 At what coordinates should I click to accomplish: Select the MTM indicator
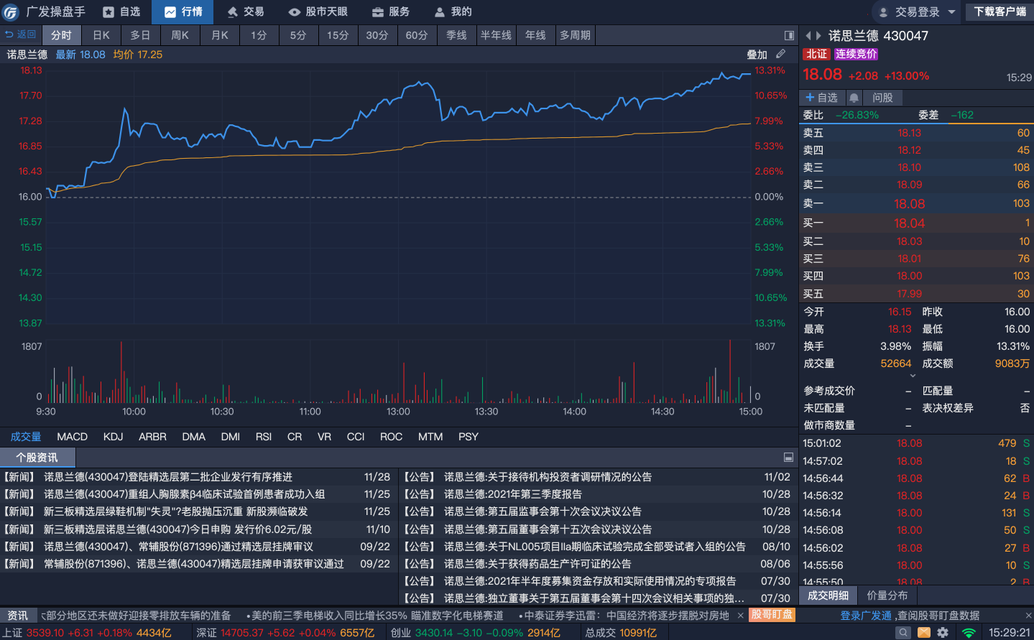[430, 437]
